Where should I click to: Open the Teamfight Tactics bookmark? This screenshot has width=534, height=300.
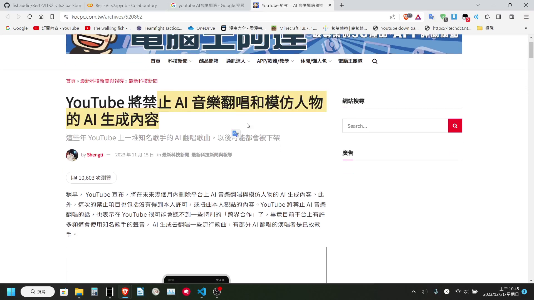pyautogui.click(x=159, y=28)
